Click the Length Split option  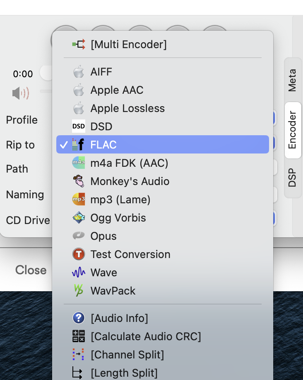click(124, 373)
